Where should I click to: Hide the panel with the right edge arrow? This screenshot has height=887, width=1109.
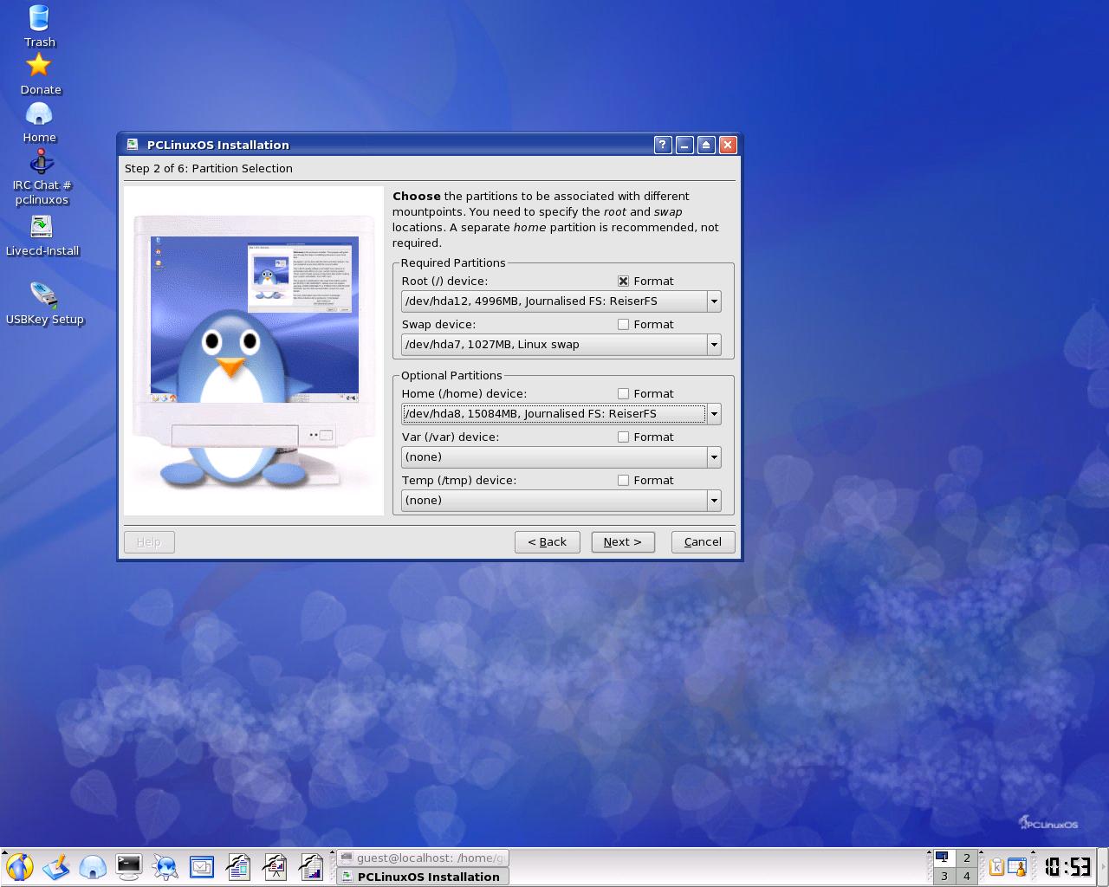tap(1103, 867)
